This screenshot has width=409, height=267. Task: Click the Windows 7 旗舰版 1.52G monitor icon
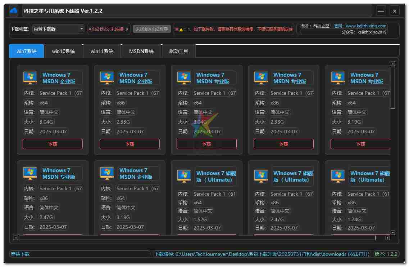184,176
